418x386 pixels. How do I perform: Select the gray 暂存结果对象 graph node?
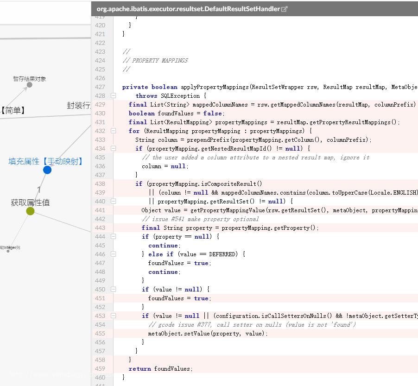(30, 85)
